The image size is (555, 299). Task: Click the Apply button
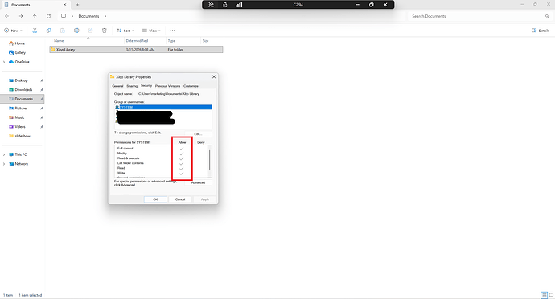tap(205, 199)
